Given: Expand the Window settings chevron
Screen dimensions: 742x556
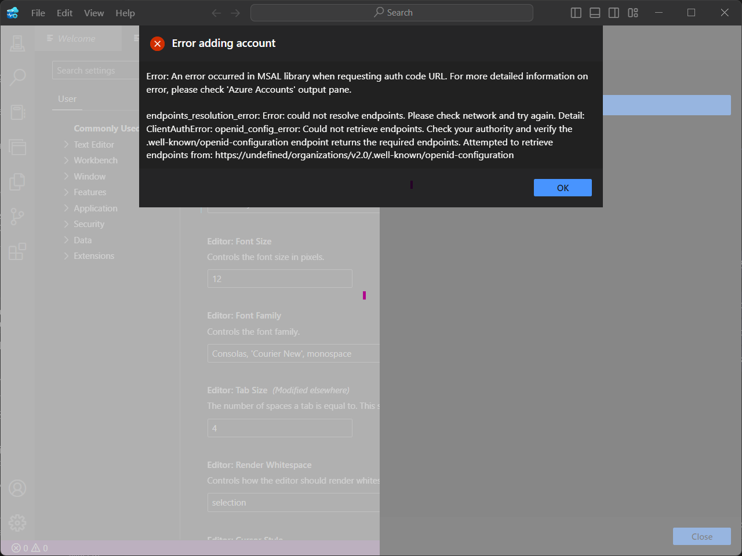Looking at the screenshot, I should 67,176.
